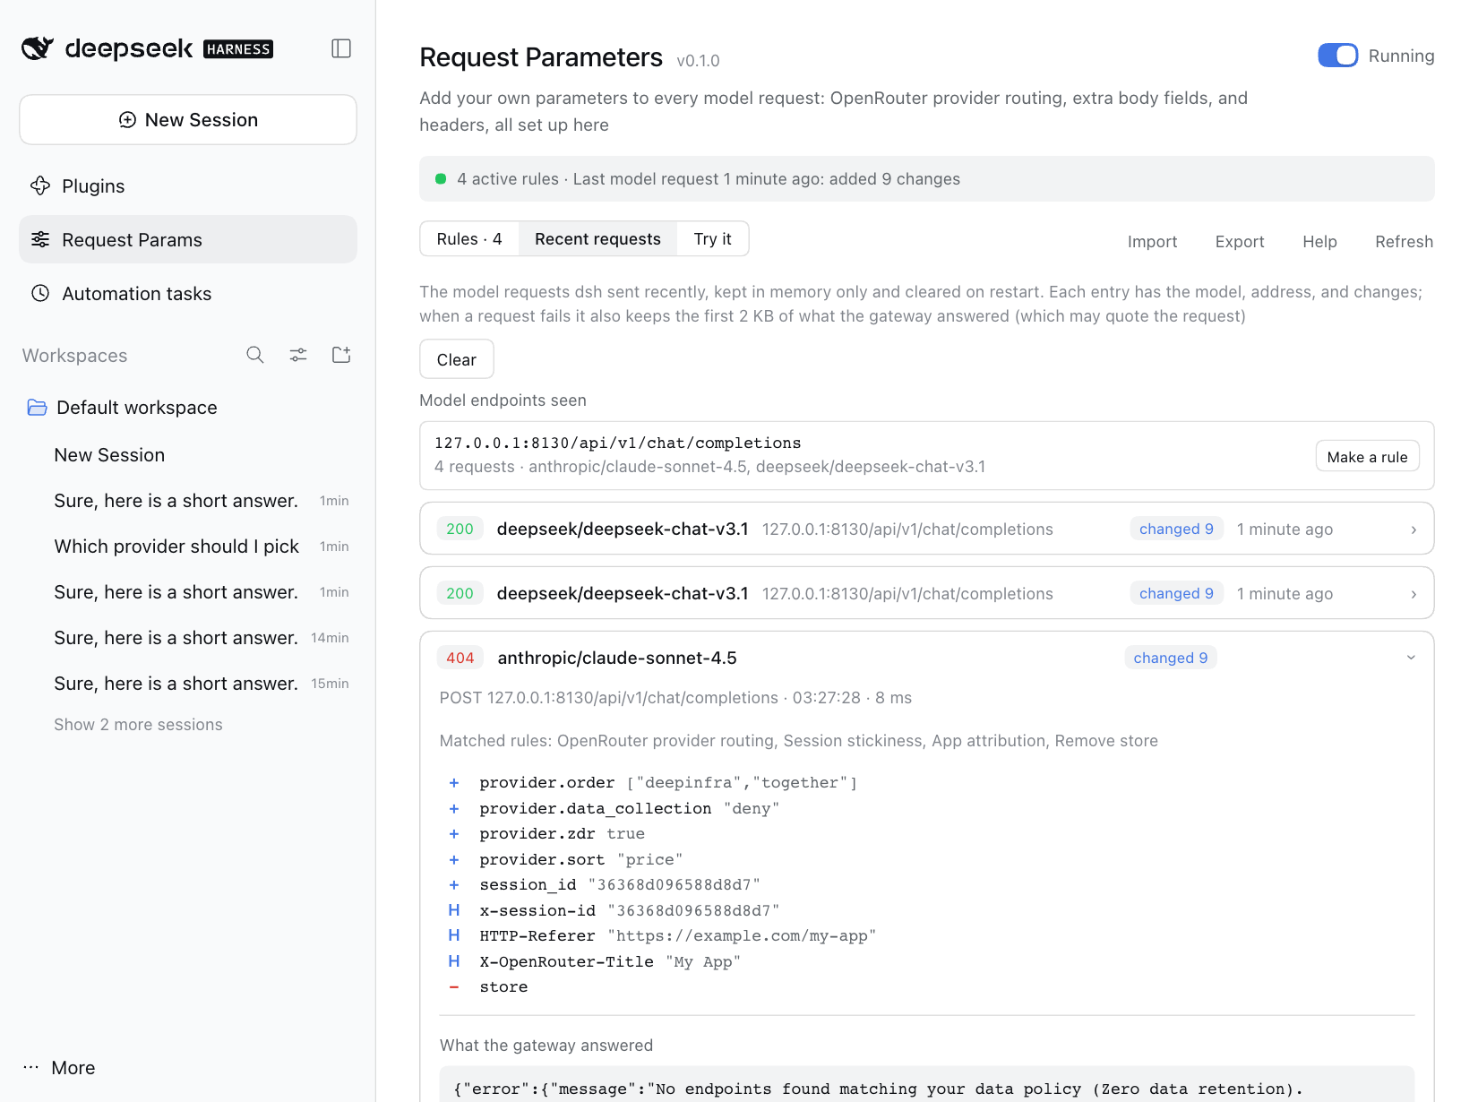Click the More ellipsis icon

click(31, 1067)
